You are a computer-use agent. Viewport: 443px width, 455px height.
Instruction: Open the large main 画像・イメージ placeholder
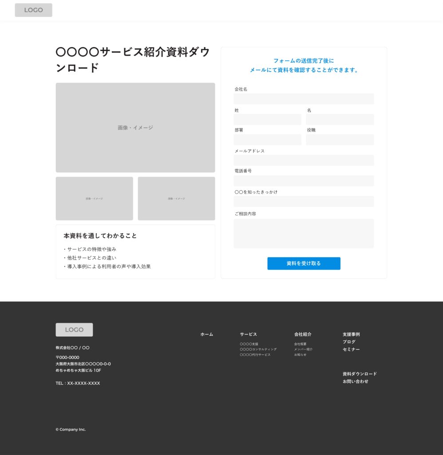click(135, 128)
